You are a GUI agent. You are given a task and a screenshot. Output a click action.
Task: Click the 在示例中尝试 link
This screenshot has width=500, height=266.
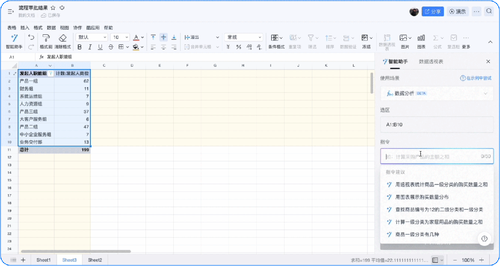tap(475, 78)
